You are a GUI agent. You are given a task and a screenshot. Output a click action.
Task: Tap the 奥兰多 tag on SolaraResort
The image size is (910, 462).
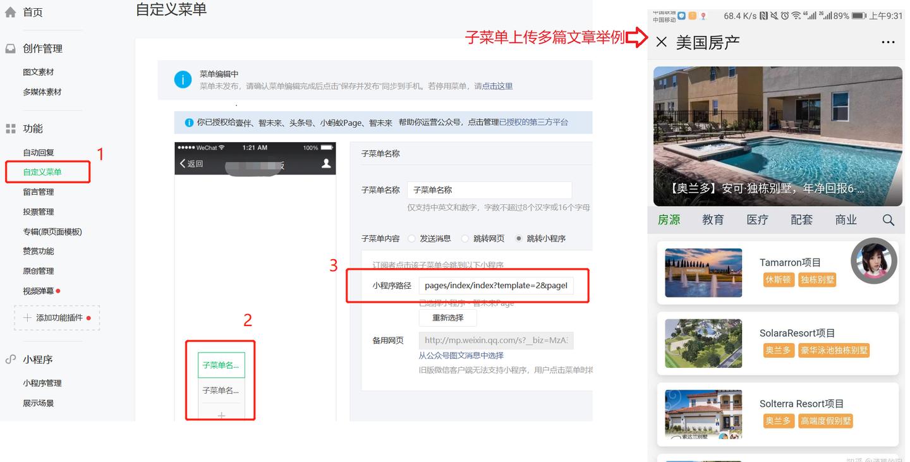[x=779, y=350]
